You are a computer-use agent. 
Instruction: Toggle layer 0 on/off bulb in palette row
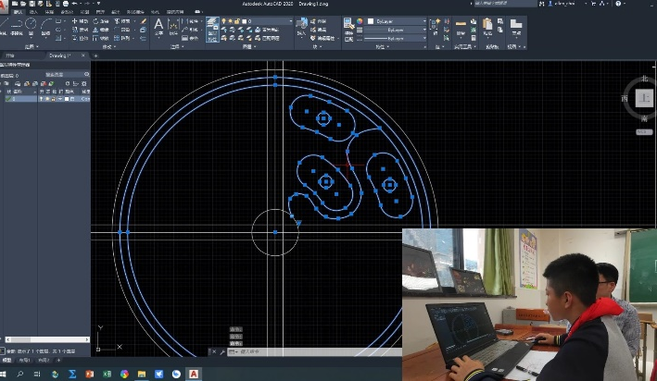pos(41,99)
